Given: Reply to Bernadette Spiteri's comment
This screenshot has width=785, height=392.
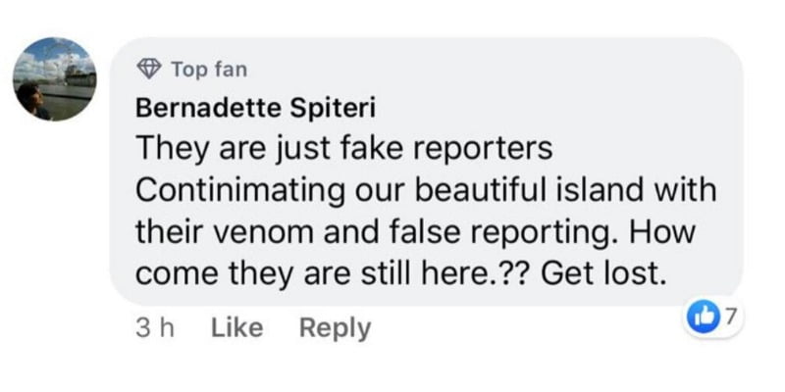Looking at the screenshot, I should [x=335, y=328].
